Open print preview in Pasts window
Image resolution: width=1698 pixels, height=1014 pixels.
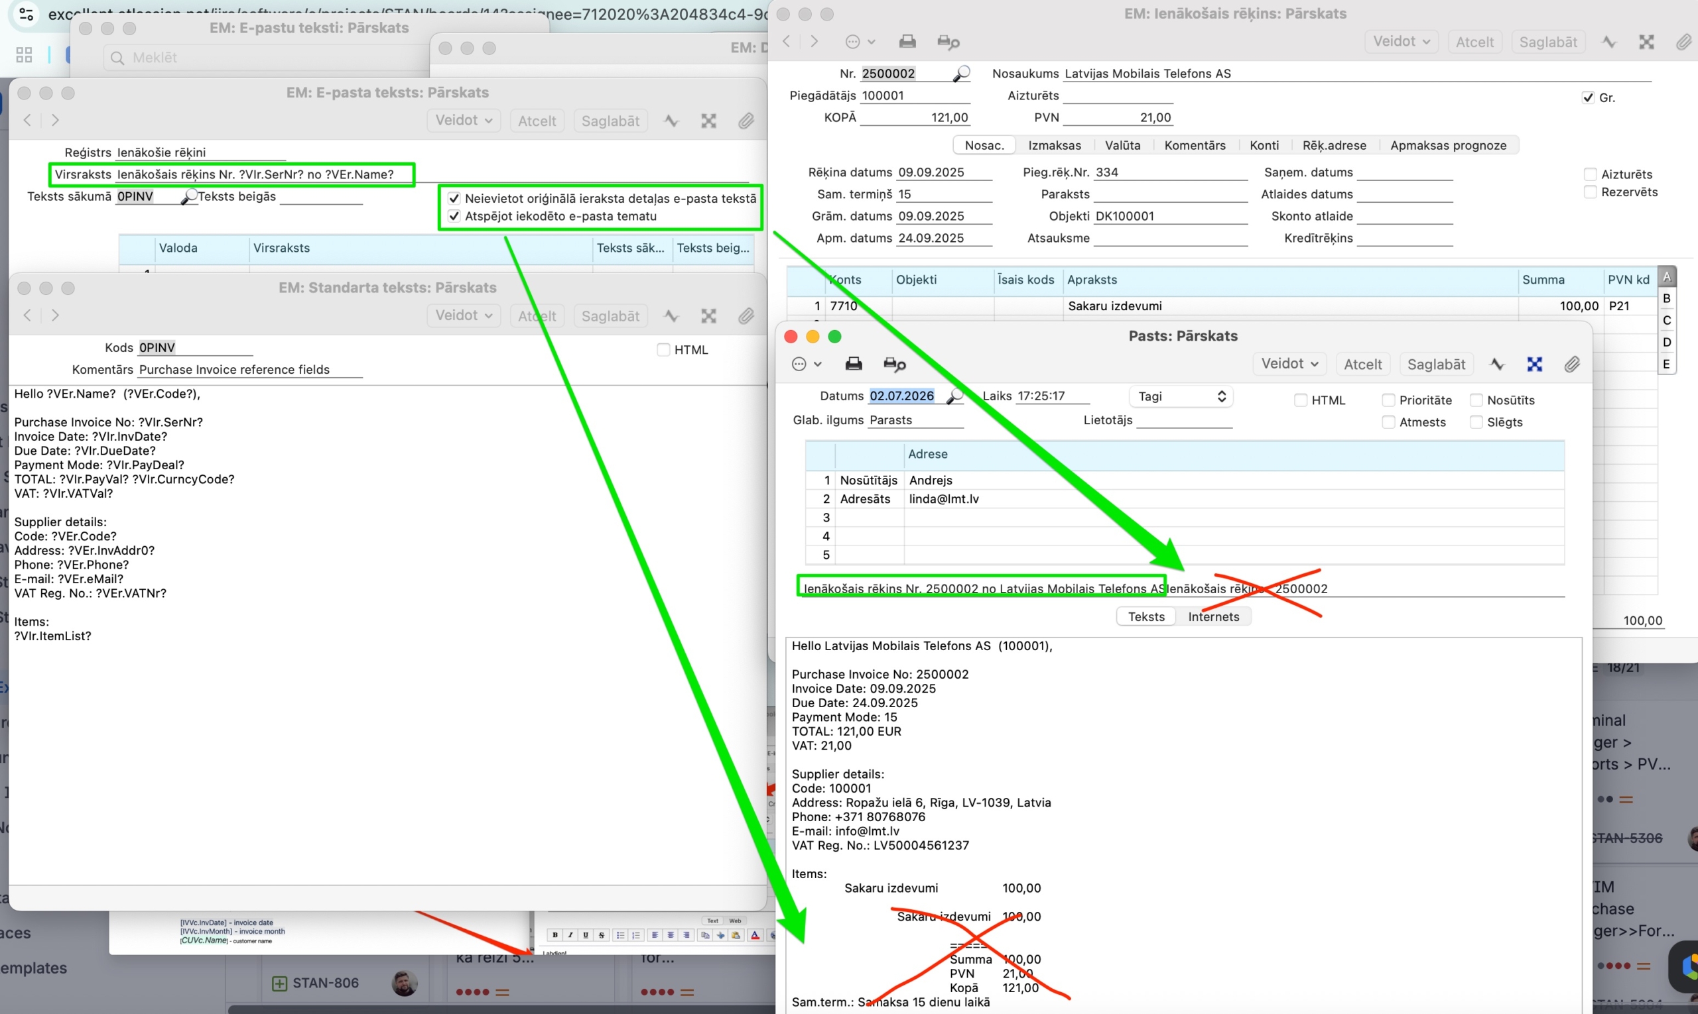[895, 365]
